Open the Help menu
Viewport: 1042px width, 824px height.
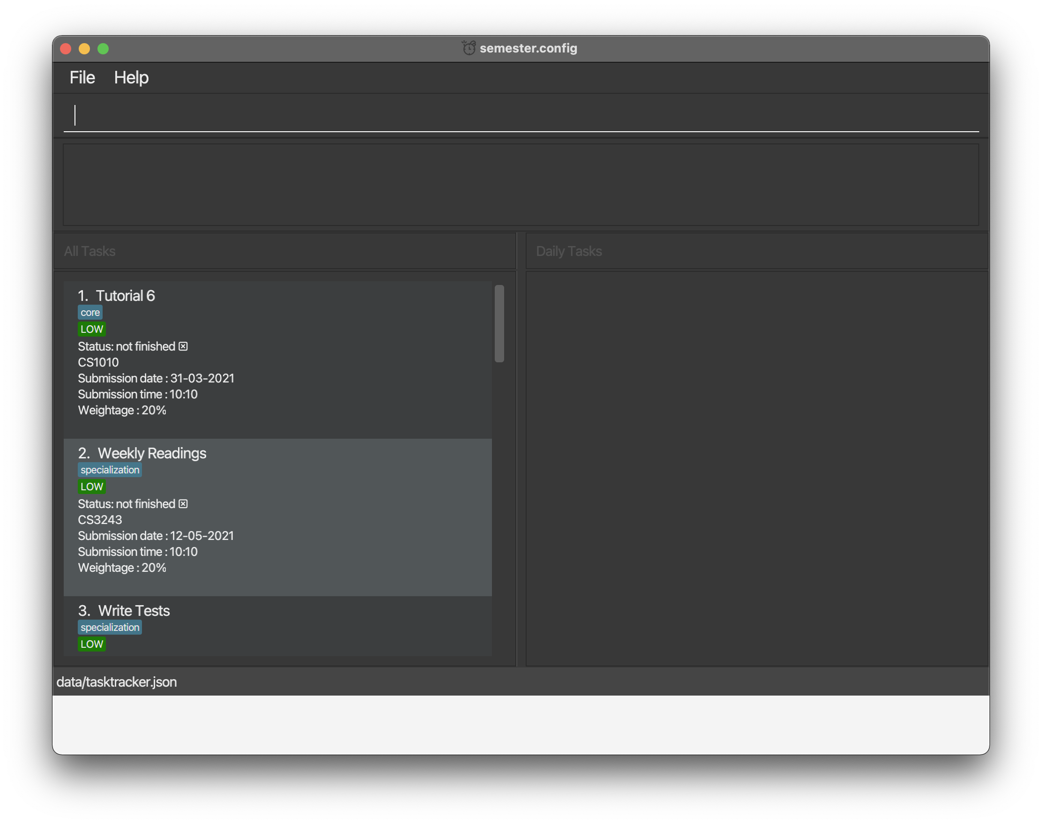click(x=131, y=78)
